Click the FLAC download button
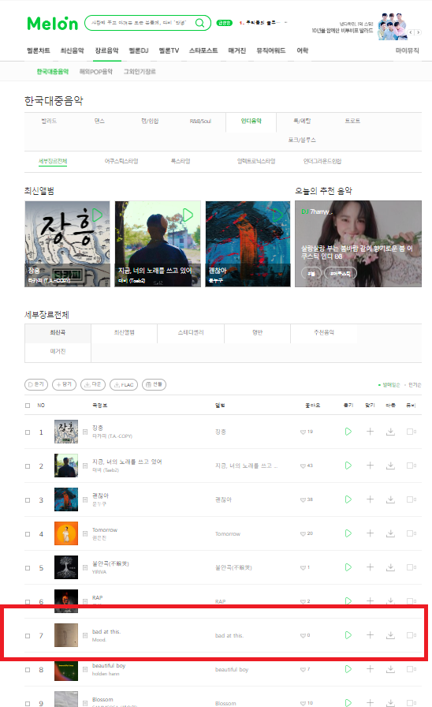Image resolution: width=432 pixels, height=707 pixels. point(124,384)
